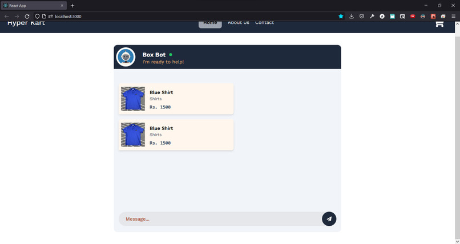Viewport: 460px width, 244px height.
Task: Click 'Rs. 1500' price on the second card
Action: coord(160,143)
